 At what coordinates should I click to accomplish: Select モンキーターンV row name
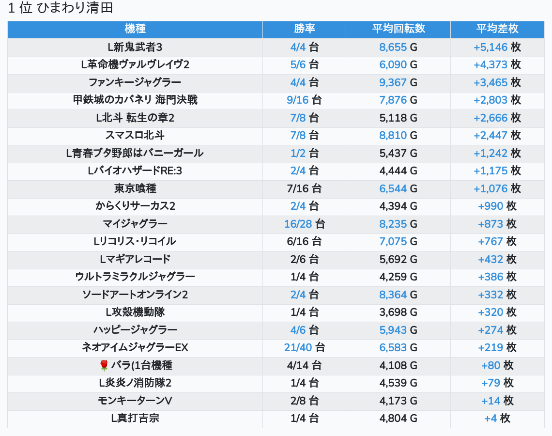pos(135,401)
